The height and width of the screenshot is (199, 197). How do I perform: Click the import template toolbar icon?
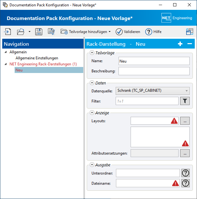7,32
